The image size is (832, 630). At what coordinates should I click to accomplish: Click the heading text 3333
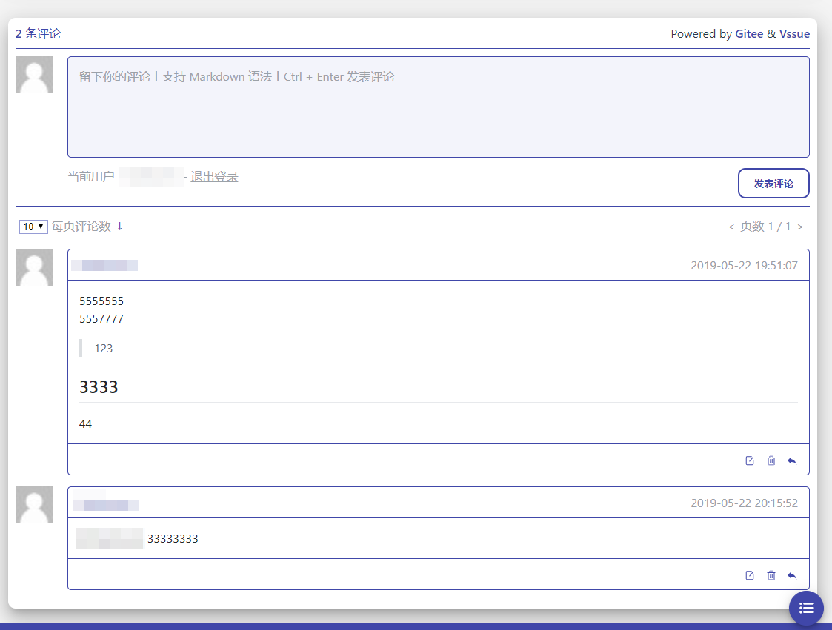(99, 387)
